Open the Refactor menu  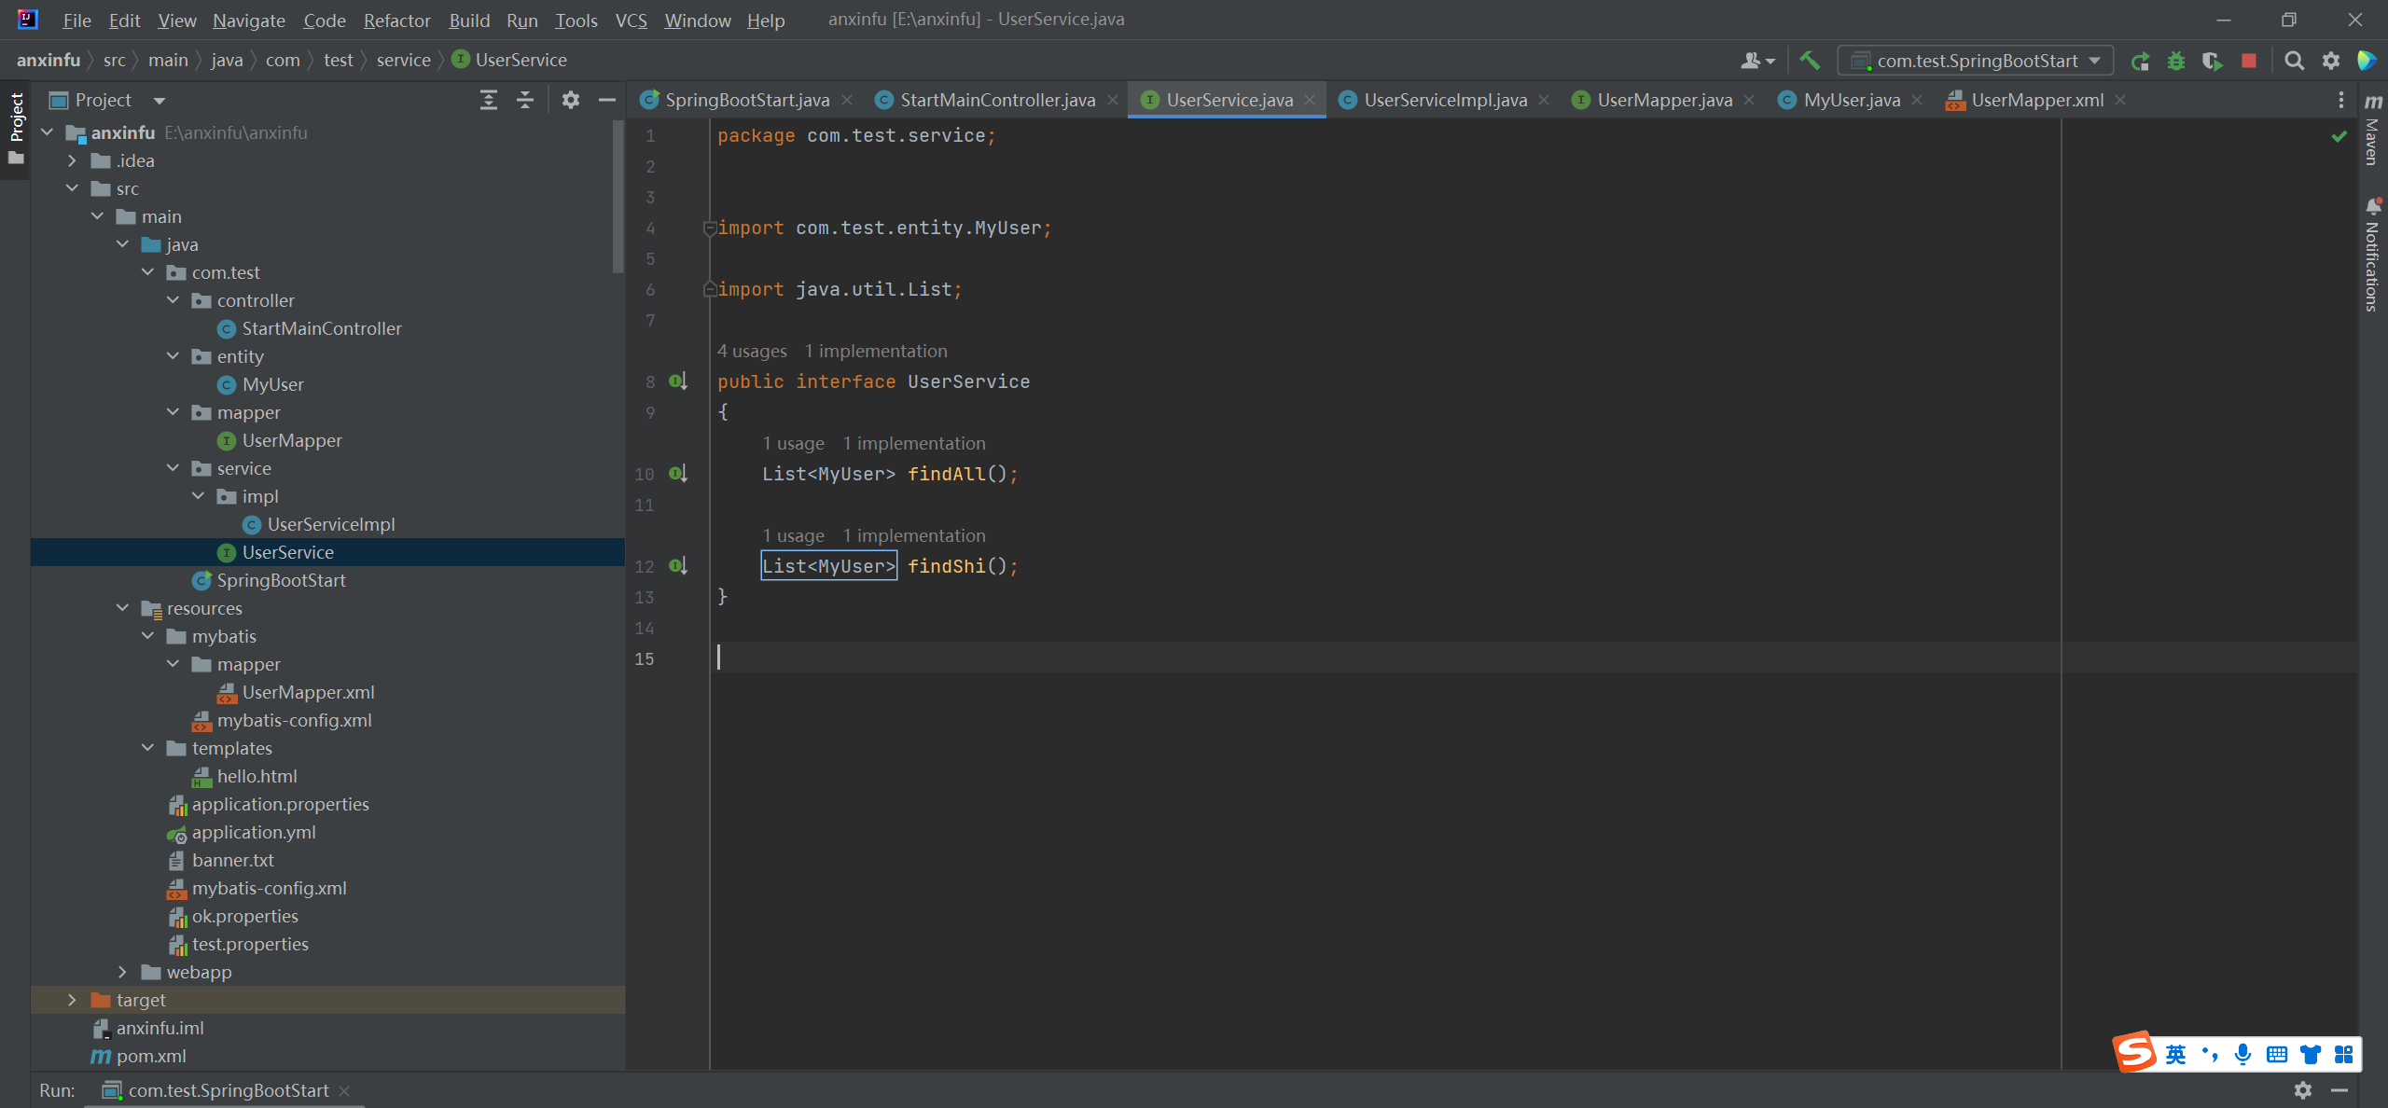(396, 20)
